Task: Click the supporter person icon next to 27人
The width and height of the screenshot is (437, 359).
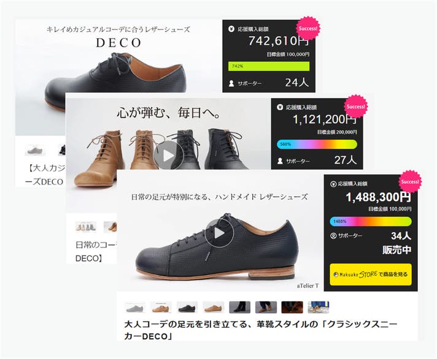Action: pyautogui.click(x=280, y=161)
